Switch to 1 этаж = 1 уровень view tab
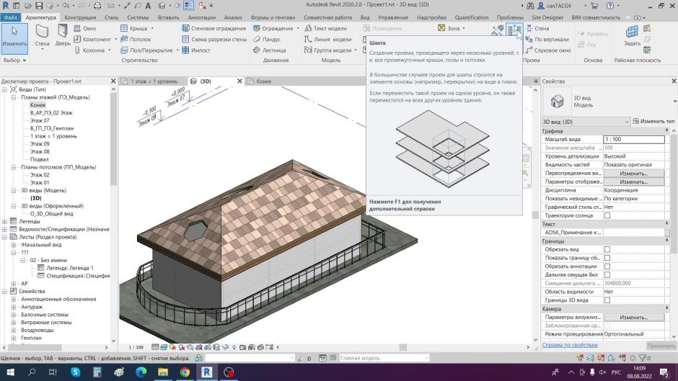The height and width of the screenshot is (381, 678). (x=154, y=81)
